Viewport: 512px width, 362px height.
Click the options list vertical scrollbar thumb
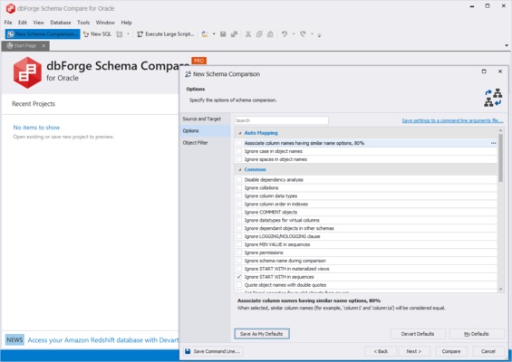500,157
